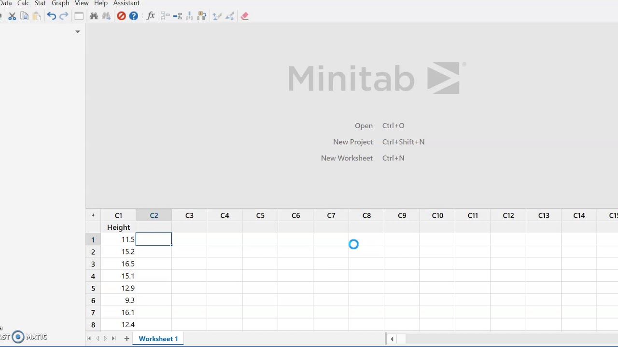Open the Stat menu
618x347 pixels.
click(x=40, y=3)
